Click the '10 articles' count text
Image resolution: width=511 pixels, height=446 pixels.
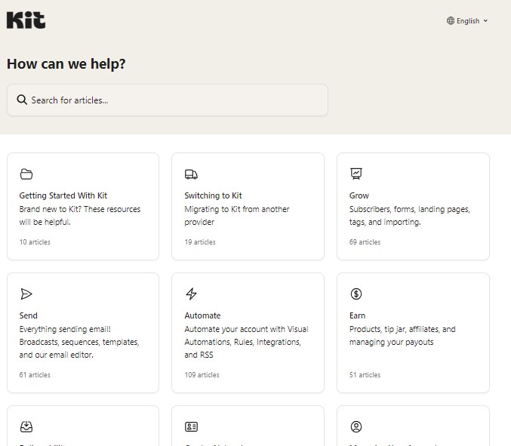[35, 242]
